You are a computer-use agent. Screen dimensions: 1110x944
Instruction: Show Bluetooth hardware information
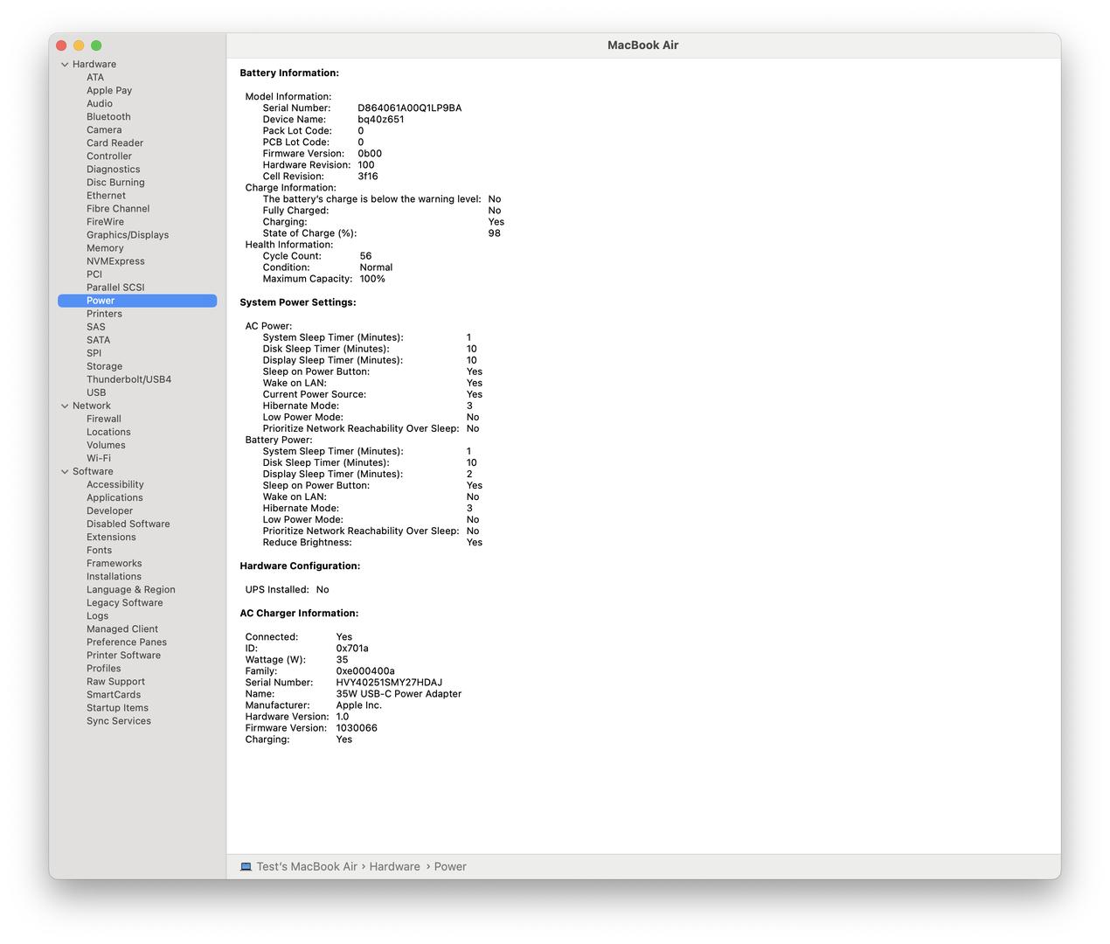(108, 117)
